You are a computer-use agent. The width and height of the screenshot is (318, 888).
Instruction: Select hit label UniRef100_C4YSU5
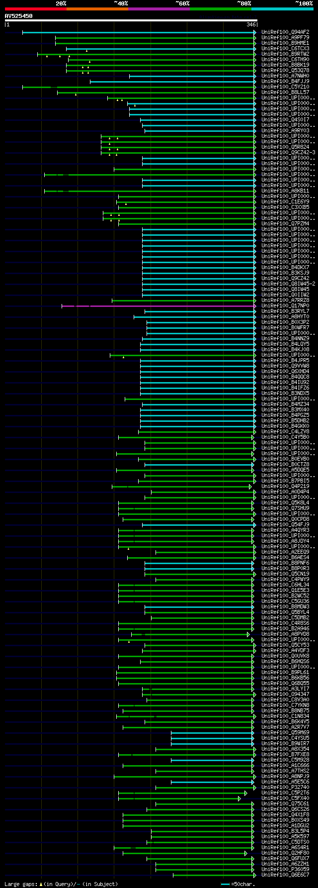pos(285,738)
